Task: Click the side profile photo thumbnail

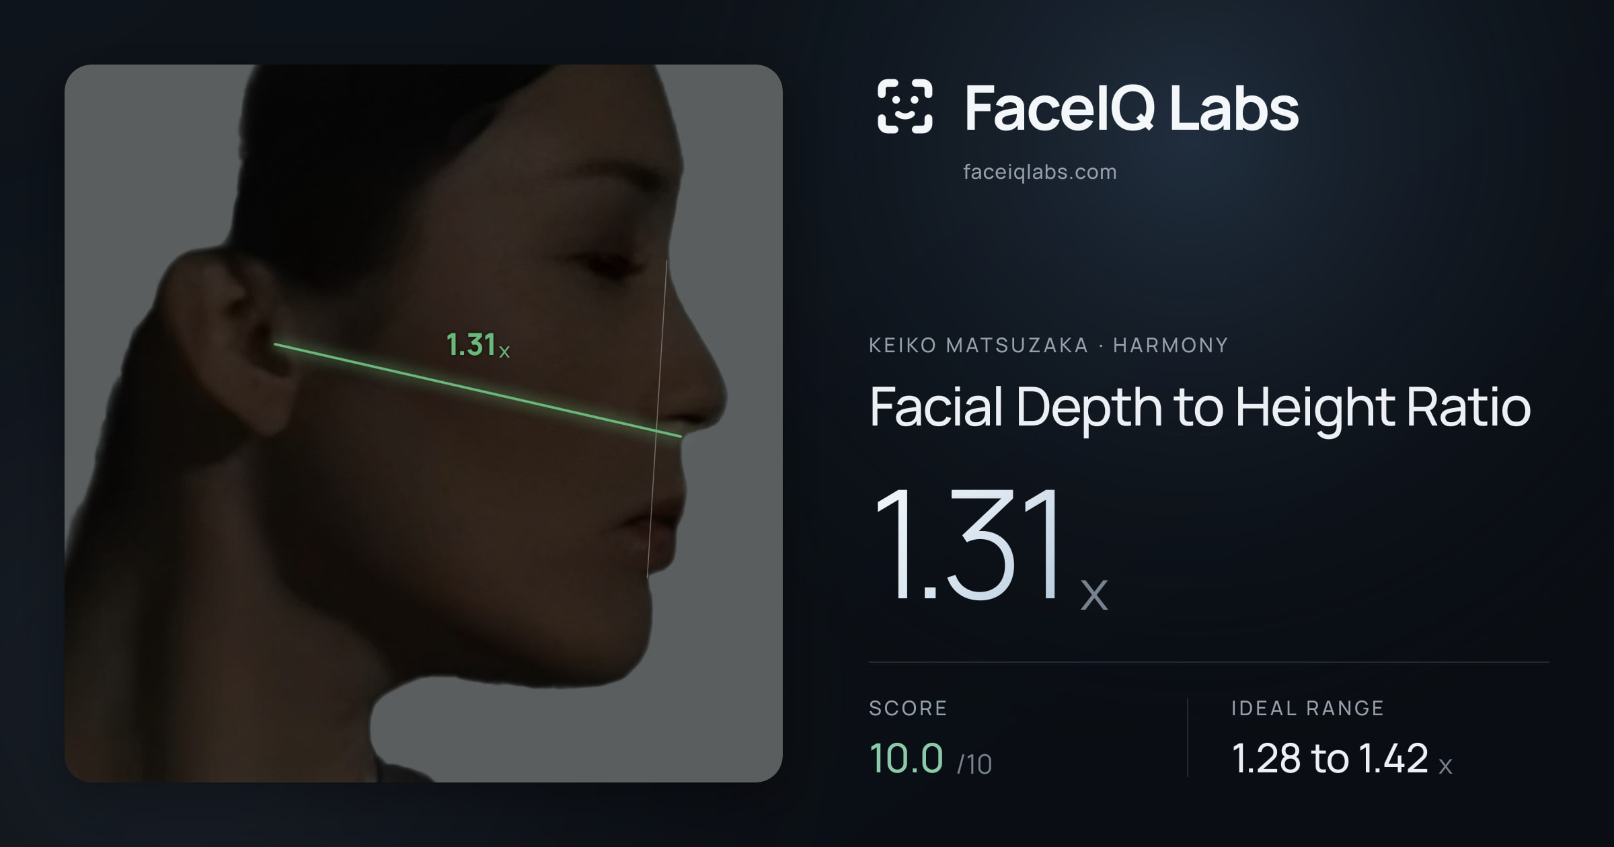Action: pyautogui.click(x=424, y=424)
